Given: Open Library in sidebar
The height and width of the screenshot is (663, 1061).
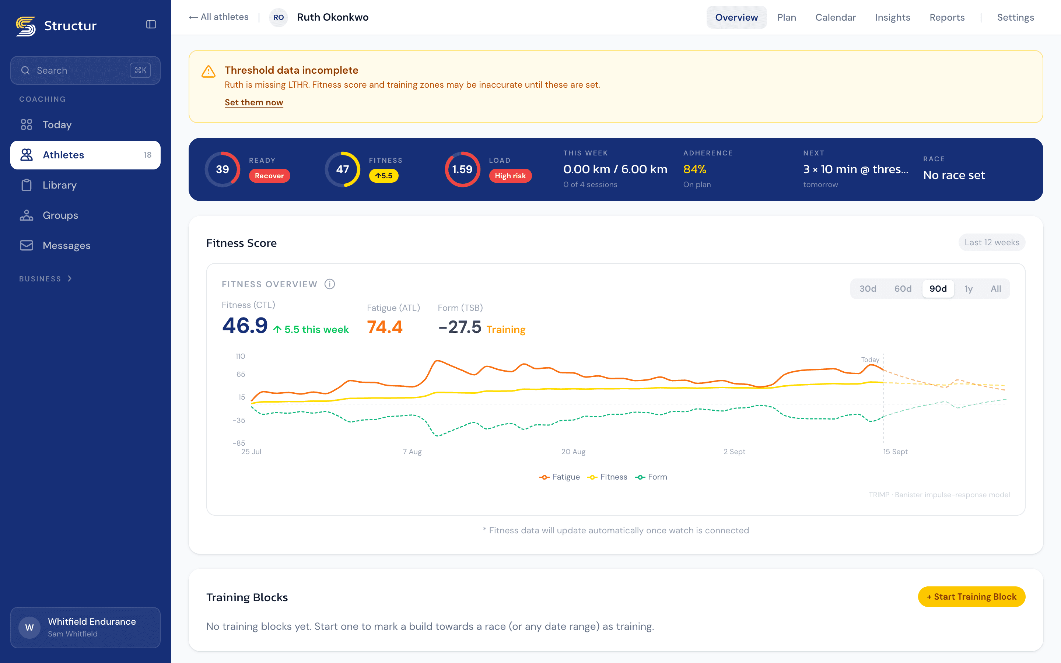Looking at the screenshot, I should tap(85, 185).
